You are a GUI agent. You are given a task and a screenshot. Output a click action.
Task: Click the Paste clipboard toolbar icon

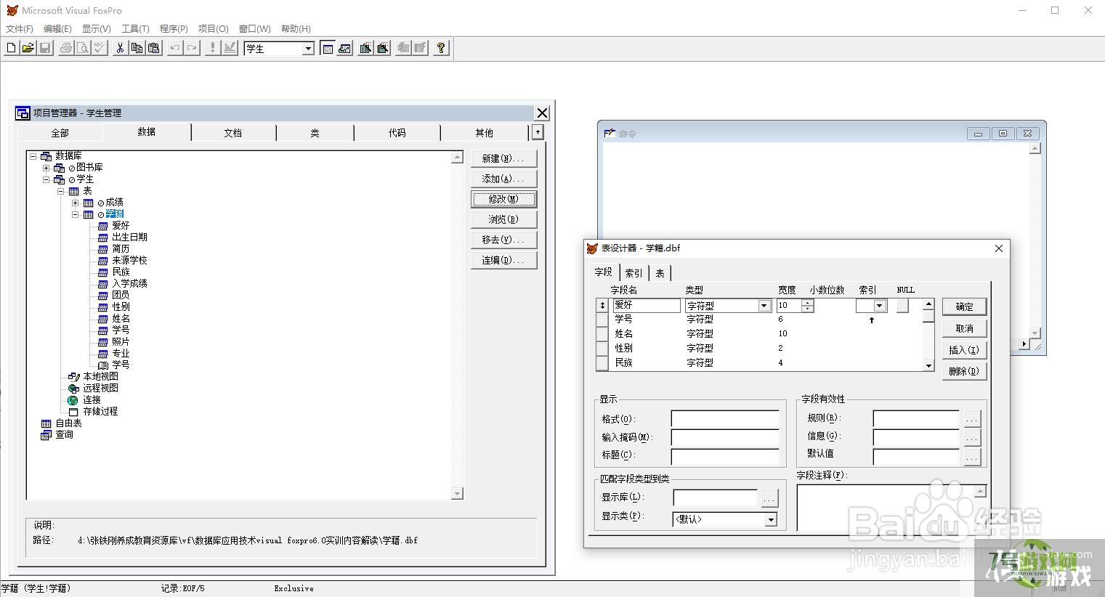click(153, 48)
